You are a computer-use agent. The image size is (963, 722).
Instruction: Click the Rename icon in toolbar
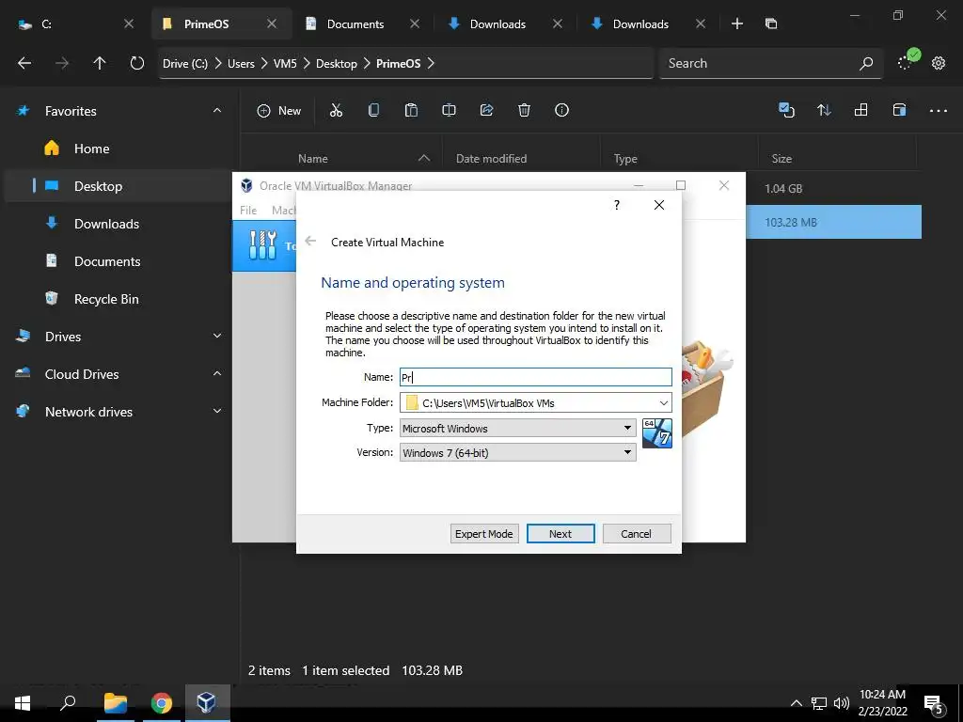(449, 111)
